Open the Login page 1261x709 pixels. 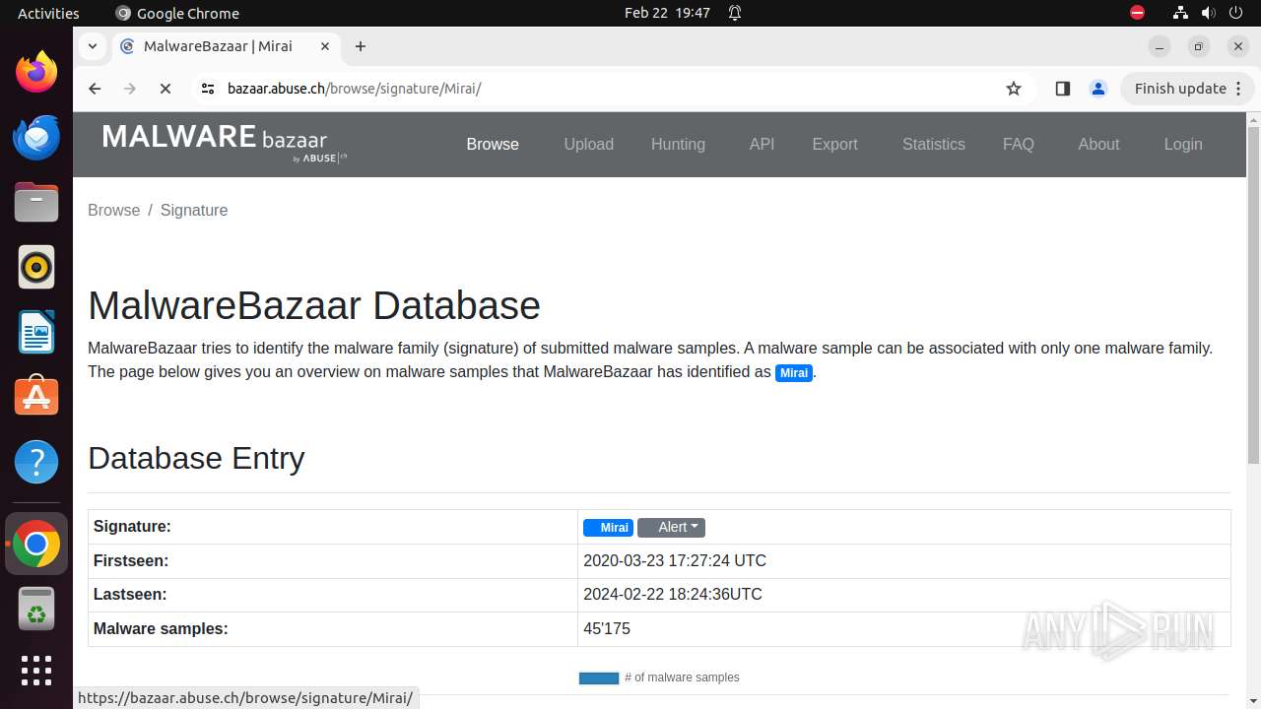coord(1183,144)
